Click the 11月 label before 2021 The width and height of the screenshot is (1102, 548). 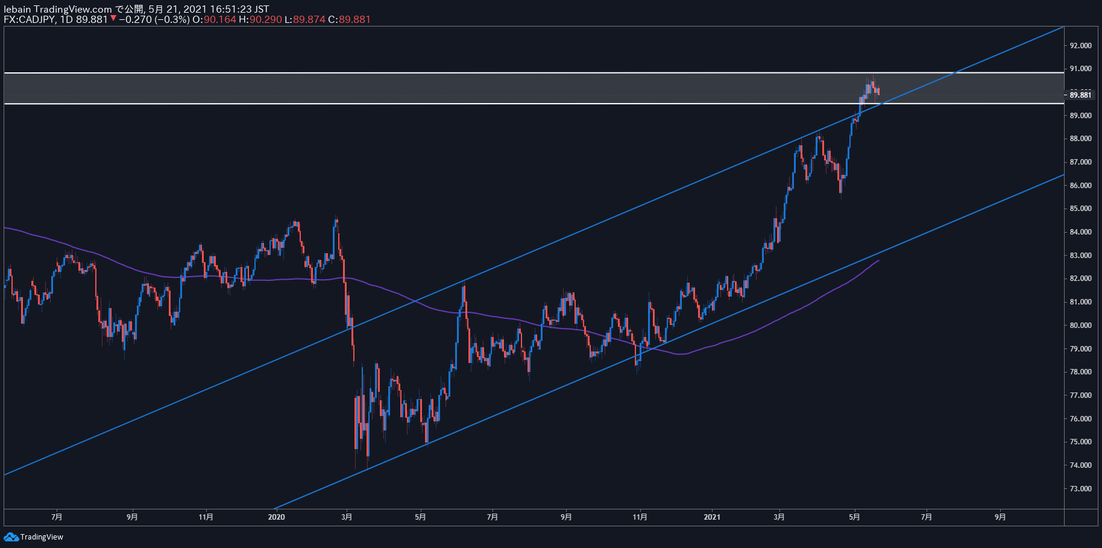pyautogui.click(x=640, y=517)
